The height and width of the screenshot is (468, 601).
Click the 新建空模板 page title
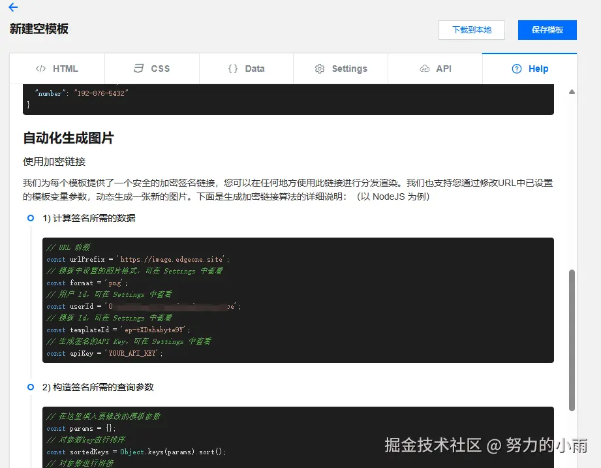(39, 29)
